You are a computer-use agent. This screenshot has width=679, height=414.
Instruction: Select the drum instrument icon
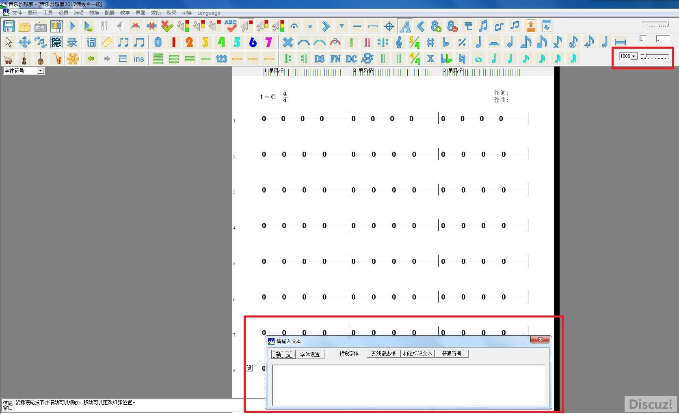(9, 58)
